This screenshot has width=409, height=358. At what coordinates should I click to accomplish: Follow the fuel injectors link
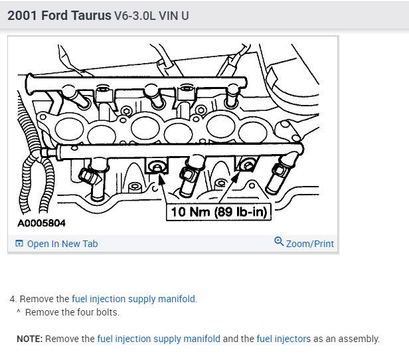[x=283, y=339]
